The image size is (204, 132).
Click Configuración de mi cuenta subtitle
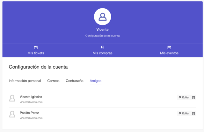[103, 36]
